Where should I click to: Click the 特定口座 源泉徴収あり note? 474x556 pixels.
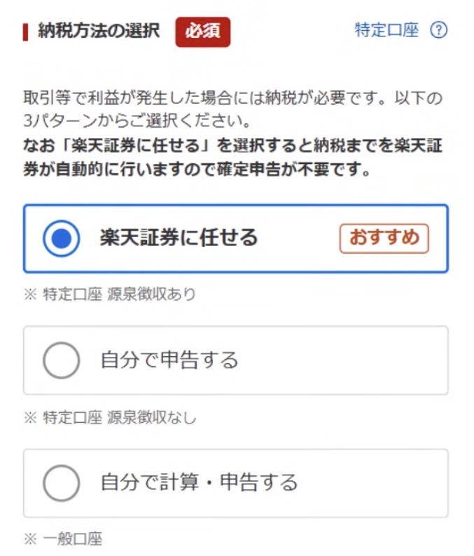pos(117,294)
